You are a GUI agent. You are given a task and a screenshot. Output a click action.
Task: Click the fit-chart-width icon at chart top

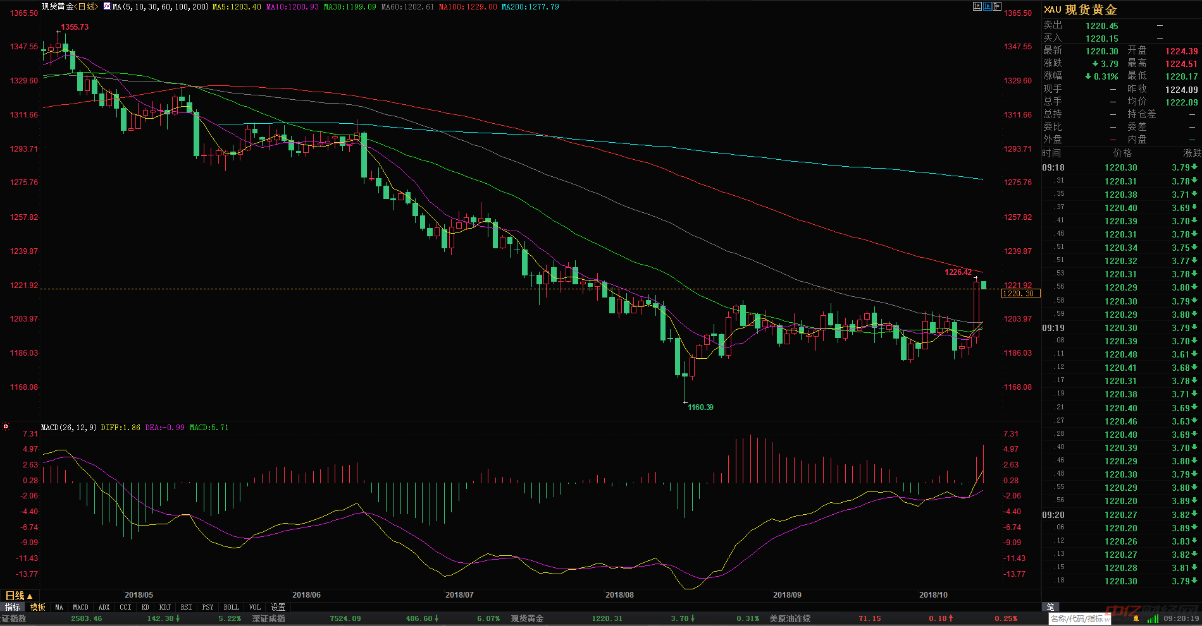[x=977, y=6]
